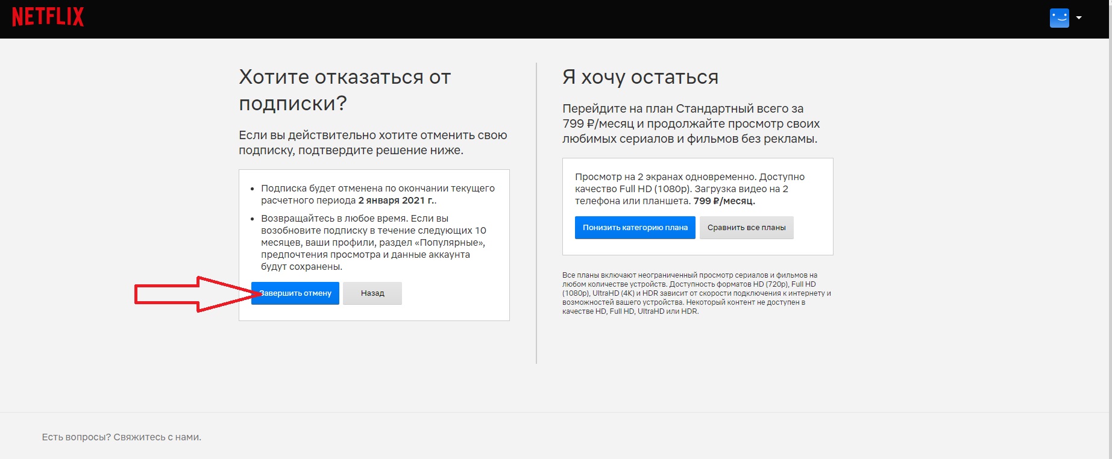Image resolution: width=1112 pixels, height=459 pixels.
Task: Click Понизить категорию плана button
Action: coord(635,228)
